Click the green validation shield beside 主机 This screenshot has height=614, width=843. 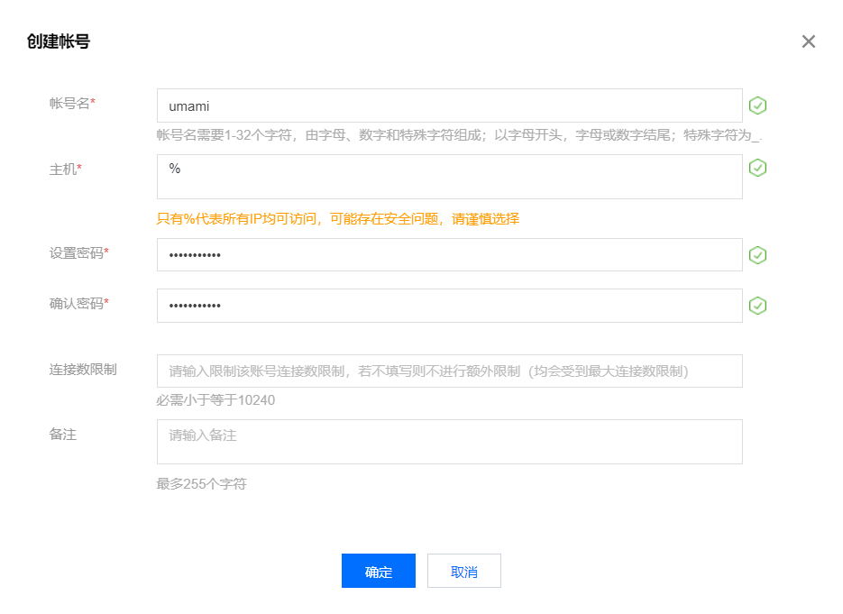tap(758, 168)
